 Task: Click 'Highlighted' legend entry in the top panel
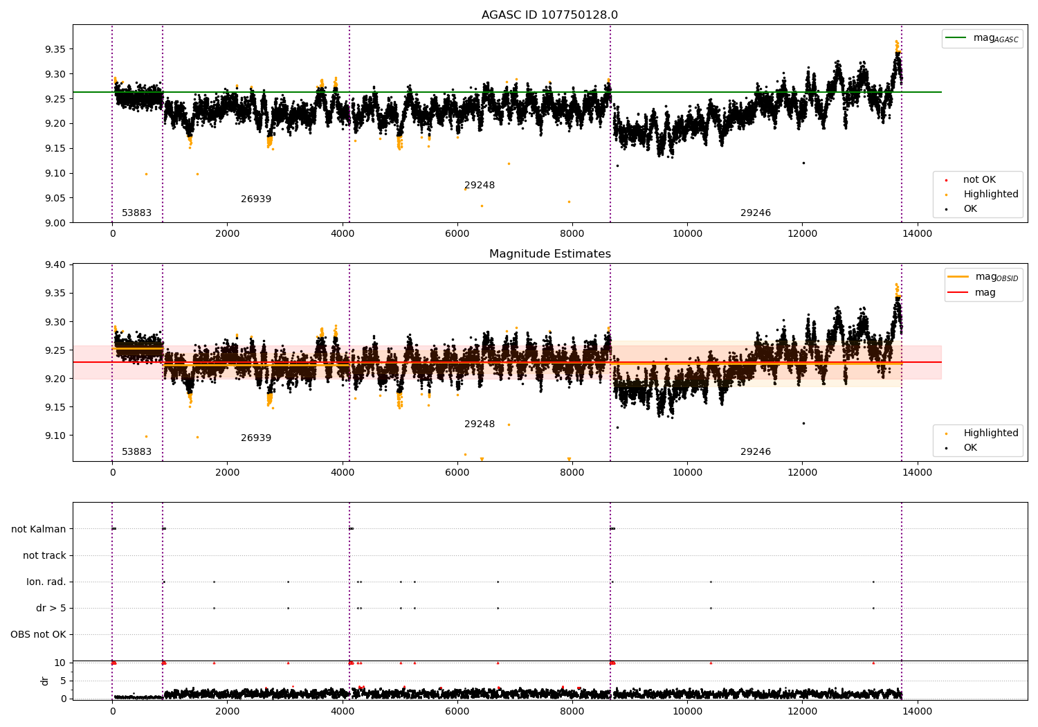pyautogui.click(x=990, y=194)
